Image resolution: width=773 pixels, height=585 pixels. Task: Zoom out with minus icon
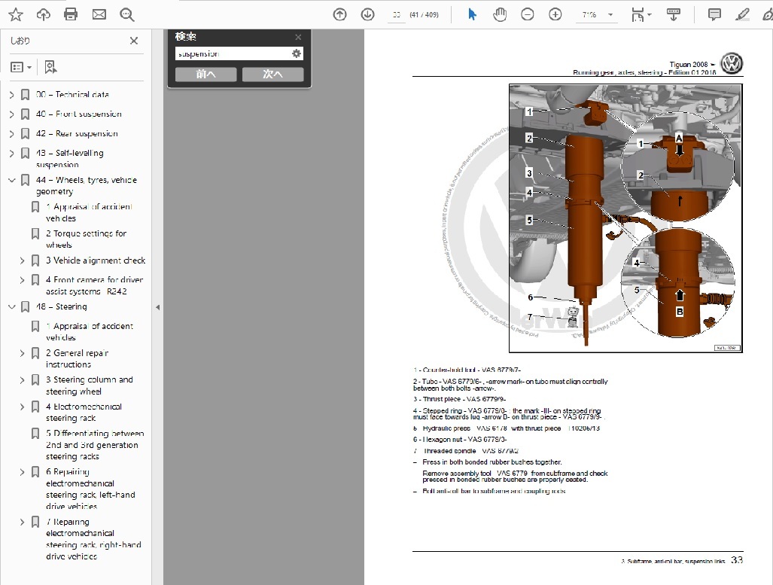528,15
